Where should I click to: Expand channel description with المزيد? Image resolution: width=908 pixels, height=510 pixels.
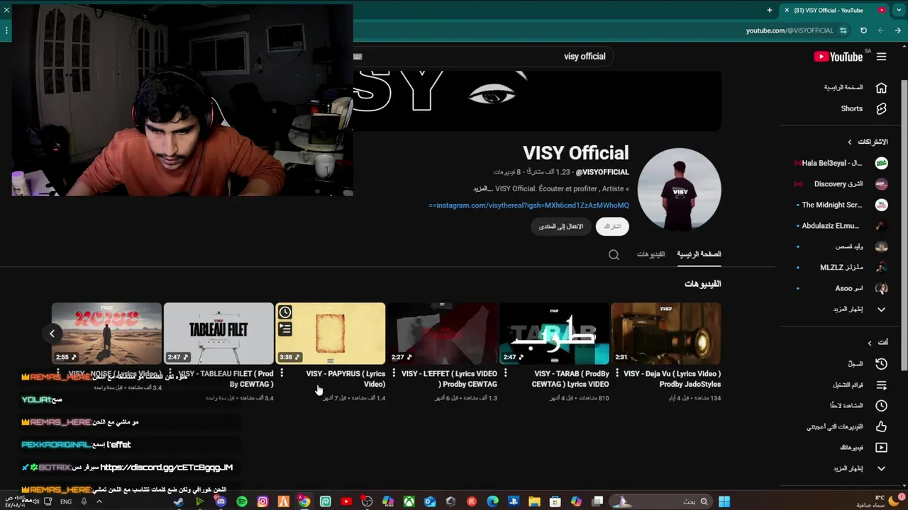coord(482,189)
